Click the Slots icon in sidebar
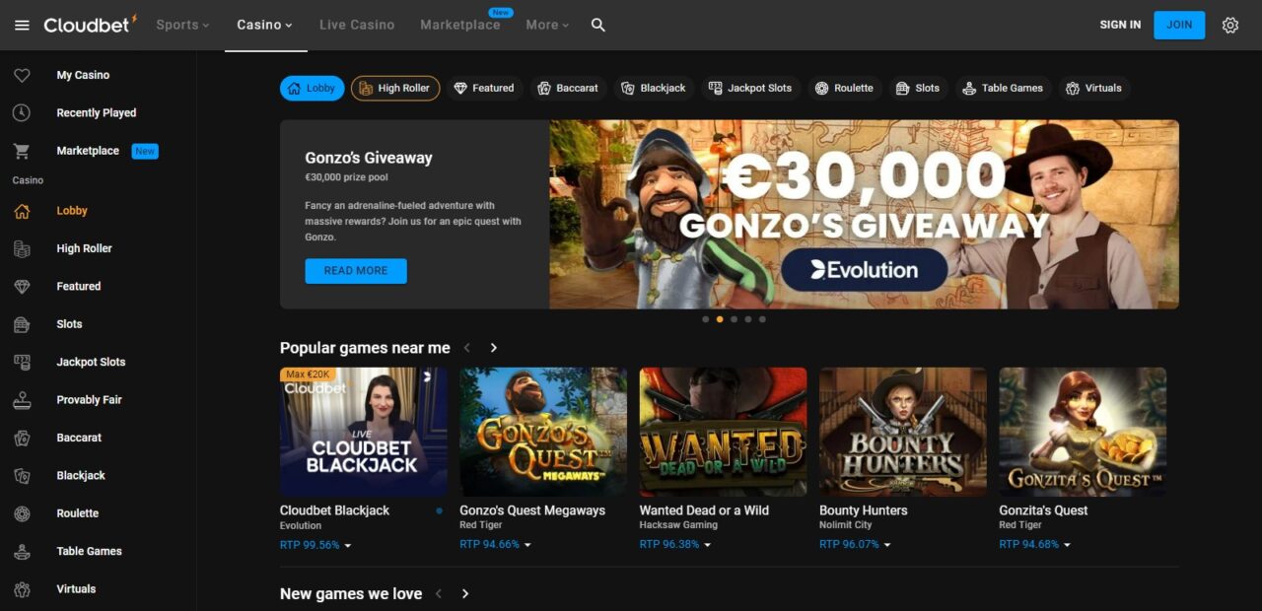Viewport: 1262px width, 611px height. (x=22, y=324)
